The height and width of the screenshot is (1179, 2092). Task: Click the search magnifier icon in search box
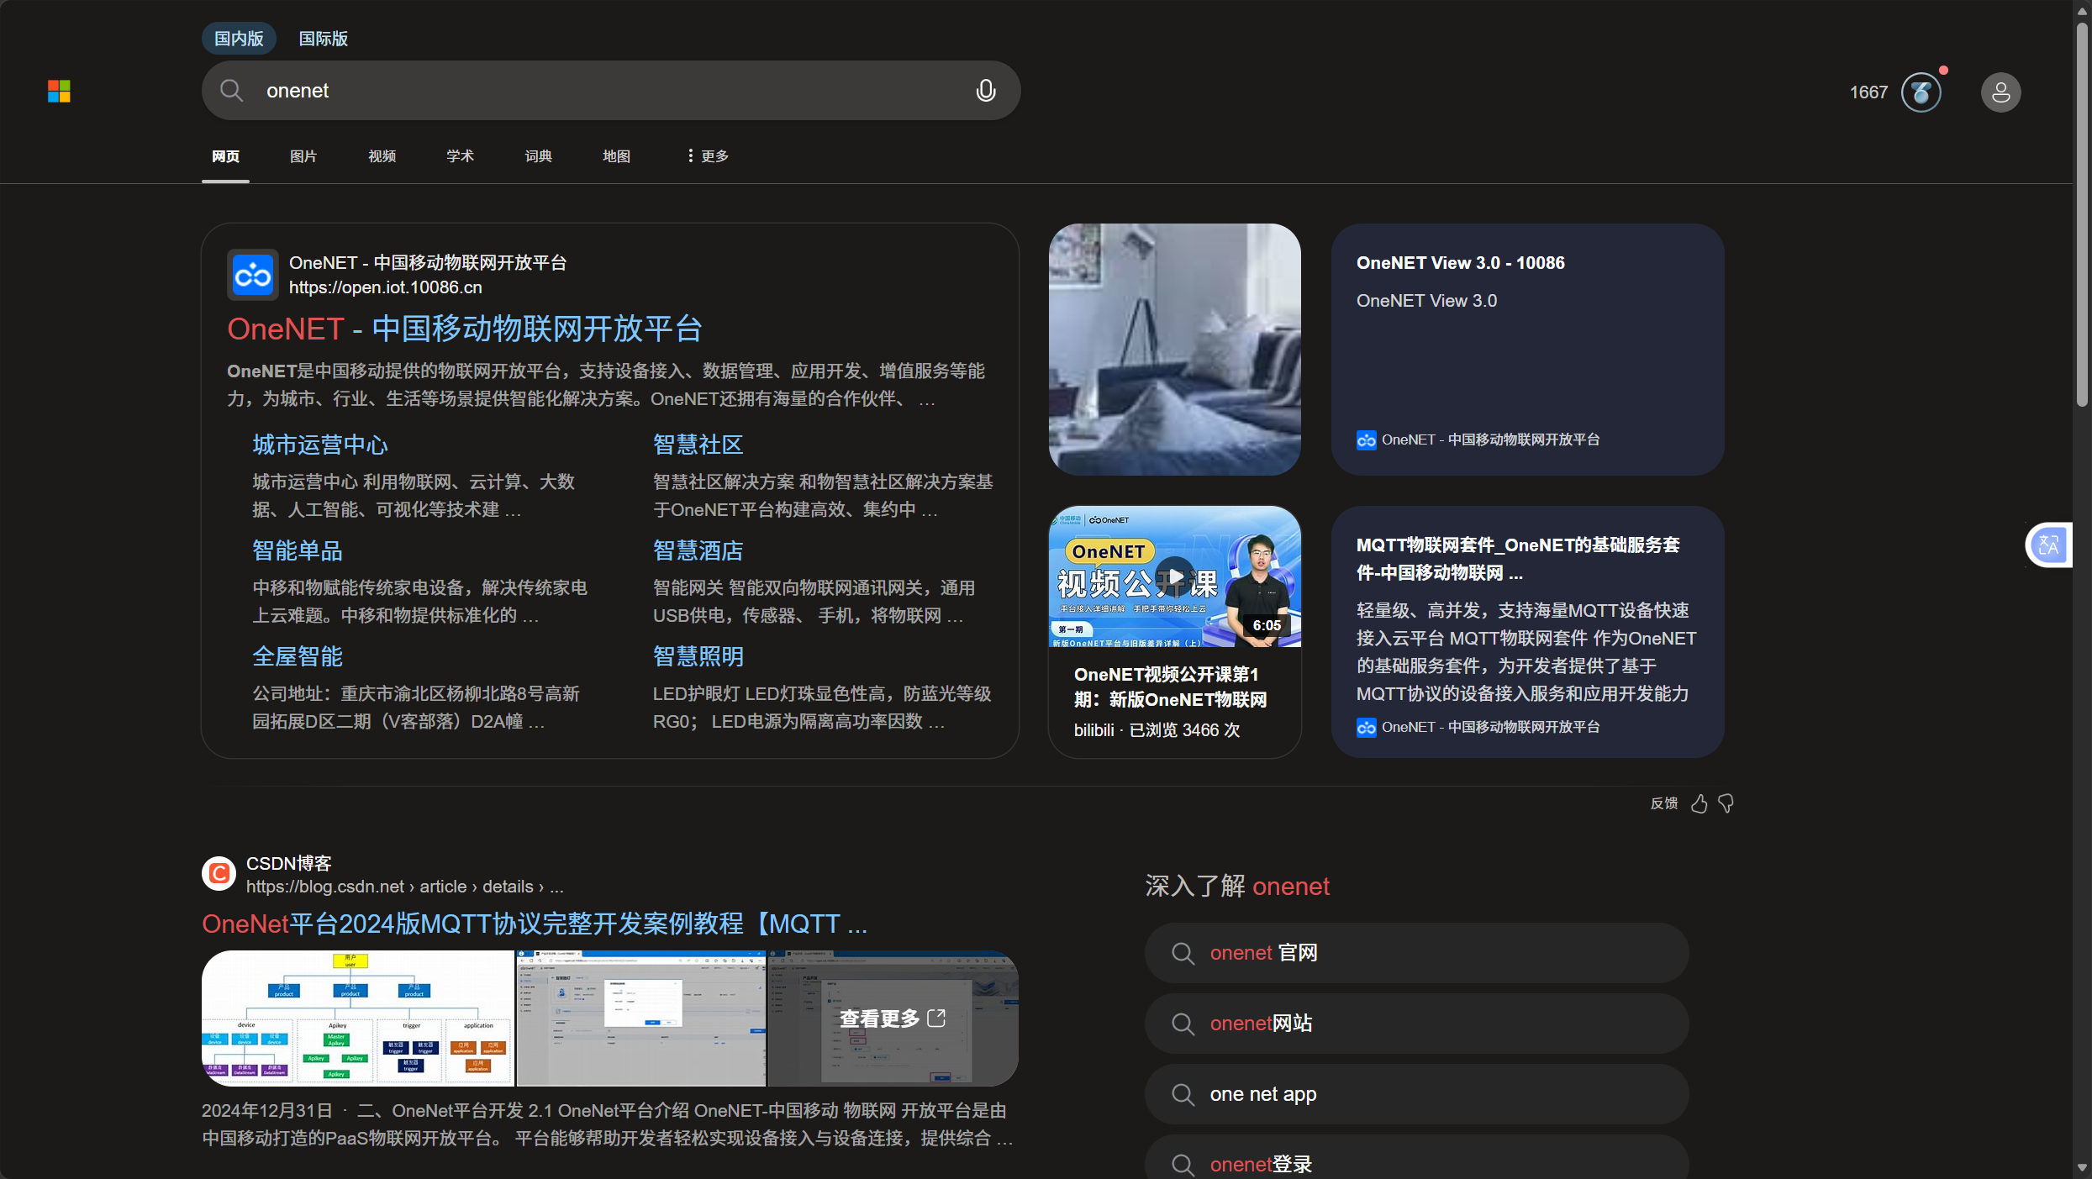231,91
